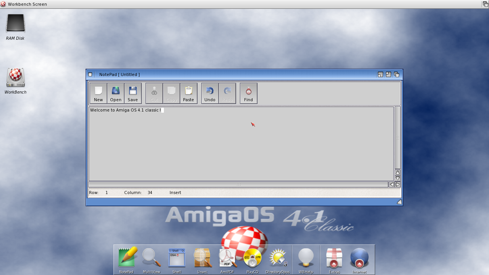Paste clipboard with the Paste icon
This screenshot has width=489, height=275.
coord(189,93)
